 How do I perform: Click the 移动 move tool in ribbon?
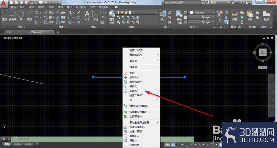[49, 12]
